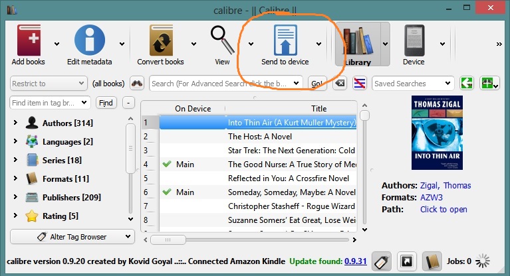Open View dropdown arrow

[x=251, y=44]
